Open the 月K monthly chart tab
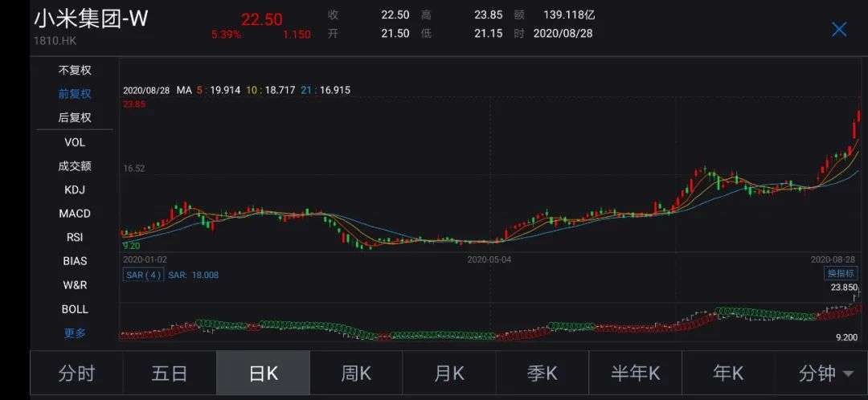868x400 pixels. pyautogui.click(x=449, y=373)
